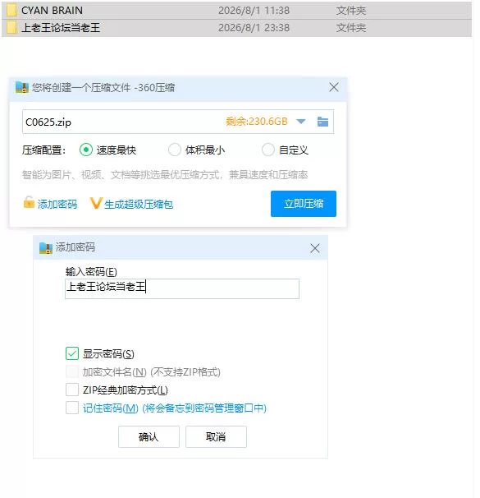Select the 体积最小 compression option
Viewport: 480px width, 498px height.
coord(175,150)
